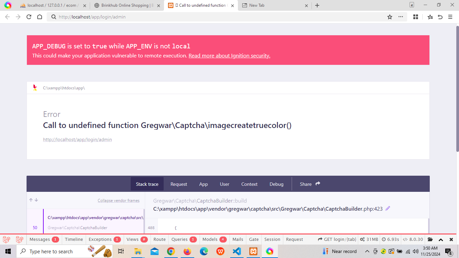Launch Visual Studio Code from taskbar
Image resolution: width=459 pixels, height=258 pixels.
pyautogui.click(x=237, y=251)
